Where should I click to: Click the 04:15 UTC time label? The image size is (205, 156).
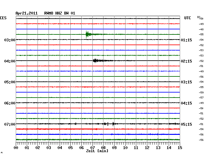pos(186,103)
